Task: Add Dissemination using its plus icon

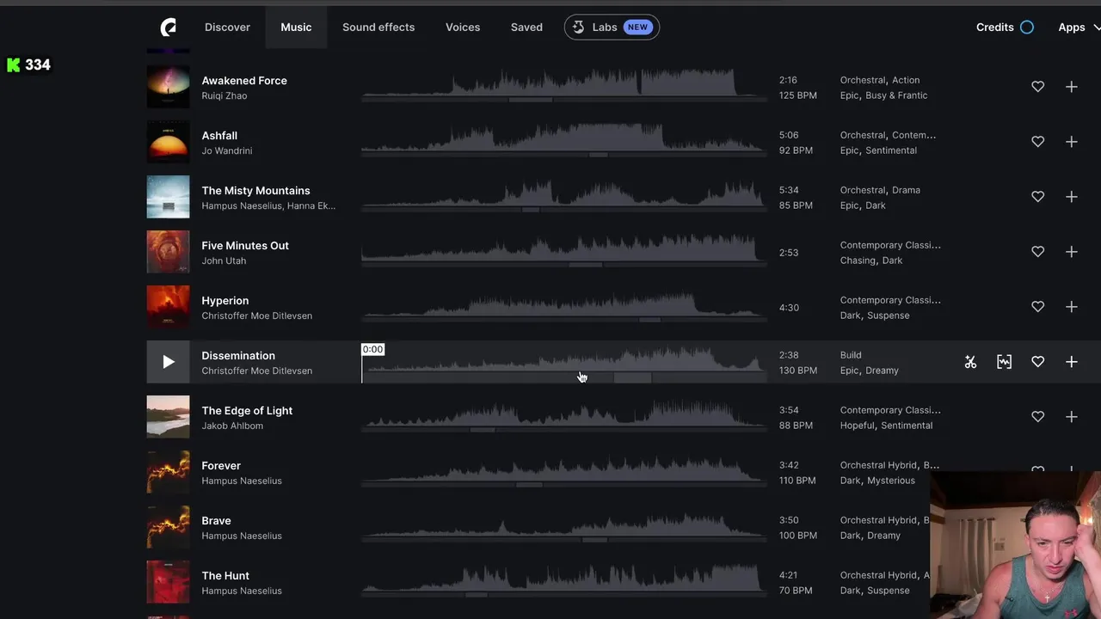Action: coord(1071,362)
